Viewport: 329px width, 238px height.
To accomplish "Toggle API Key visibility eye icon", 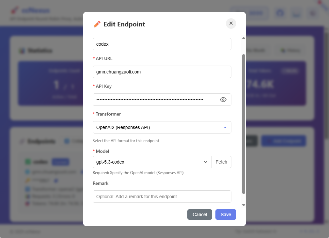I will [x=223, y=100].
